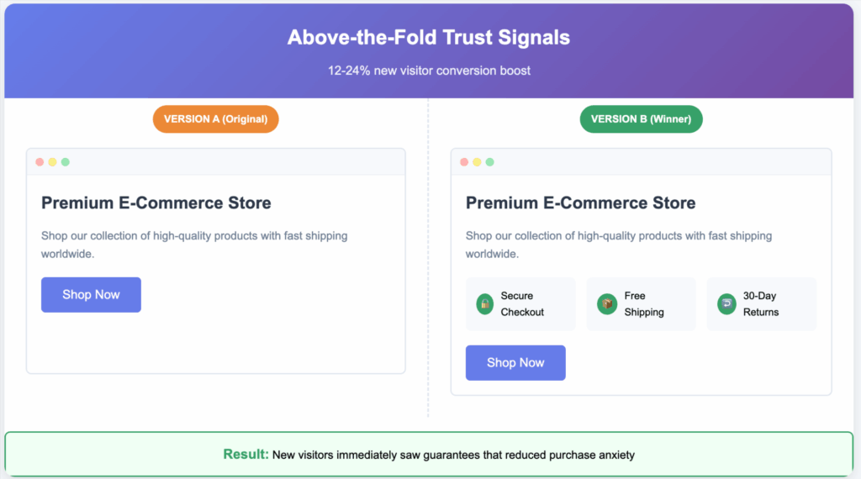
Task: Click the green Result label in bottom banner
Action: coord(246,455)
